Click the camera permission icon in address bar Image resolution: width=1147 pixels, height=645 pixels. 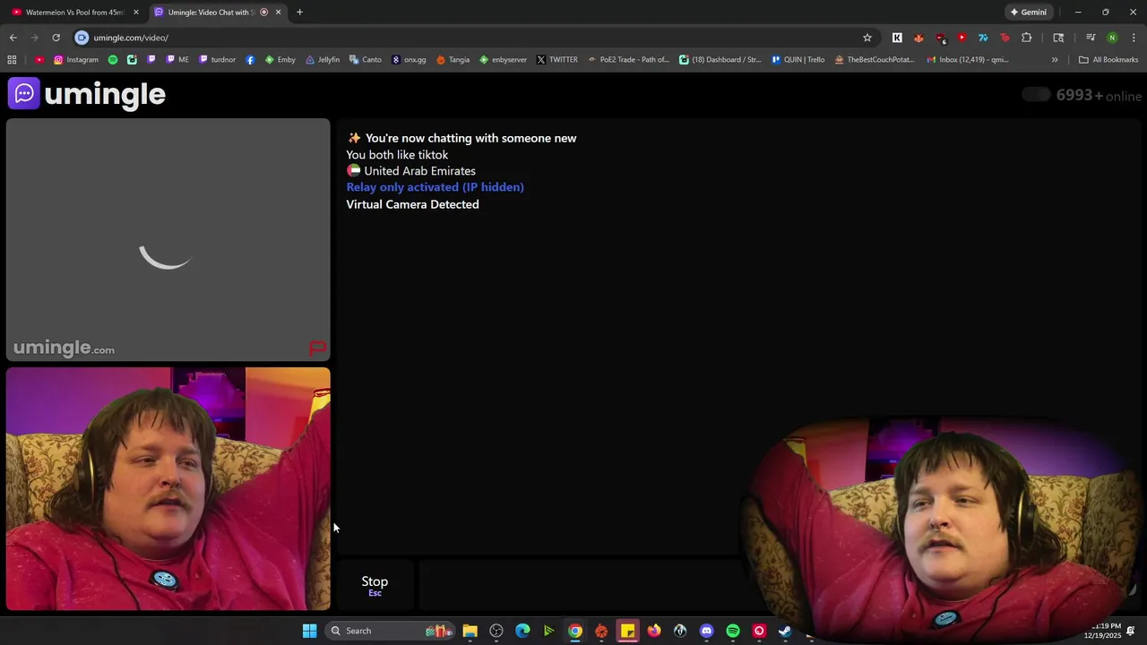[82, 38]
